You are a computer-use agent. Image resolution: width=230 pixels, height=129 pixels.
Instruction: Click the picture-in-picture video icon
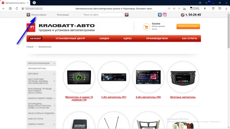pyautogui.click(x=184, y=9)
